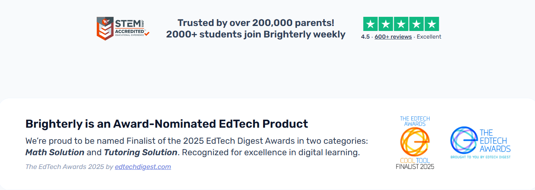Select the fourth green rating star

[x=416, y=24]
